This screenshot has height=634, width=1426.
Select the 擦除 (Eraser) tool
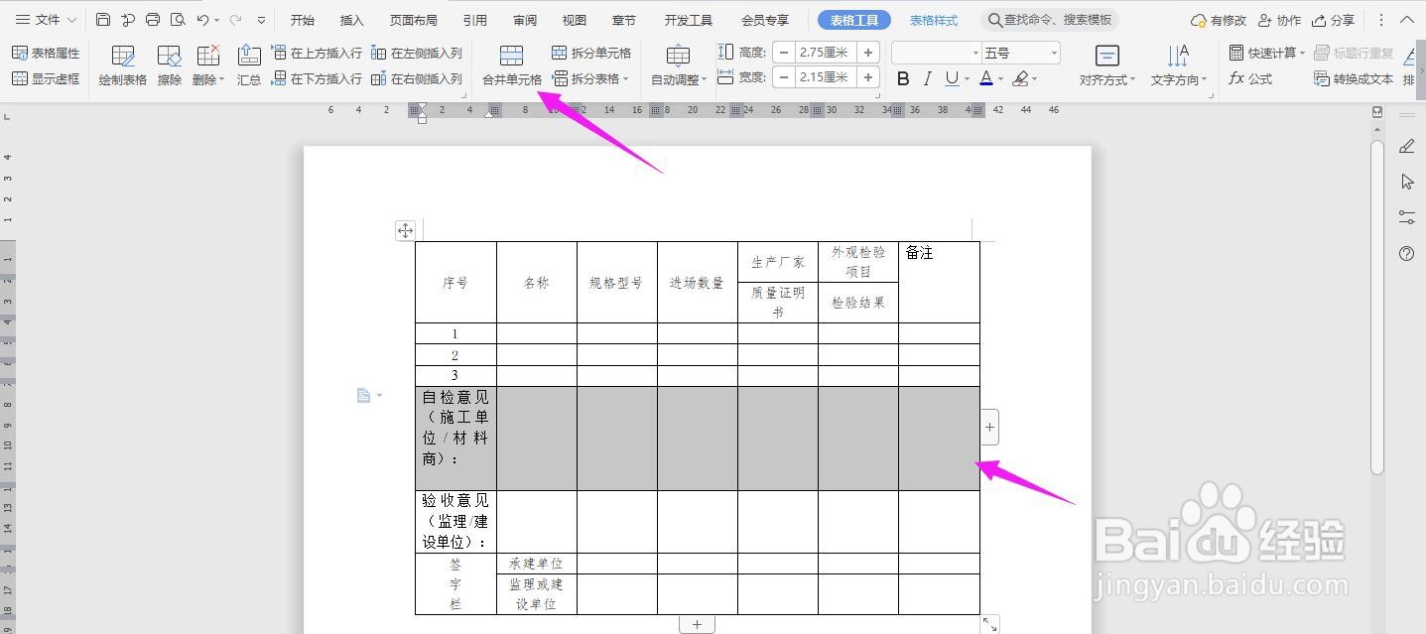click(169, 64)
